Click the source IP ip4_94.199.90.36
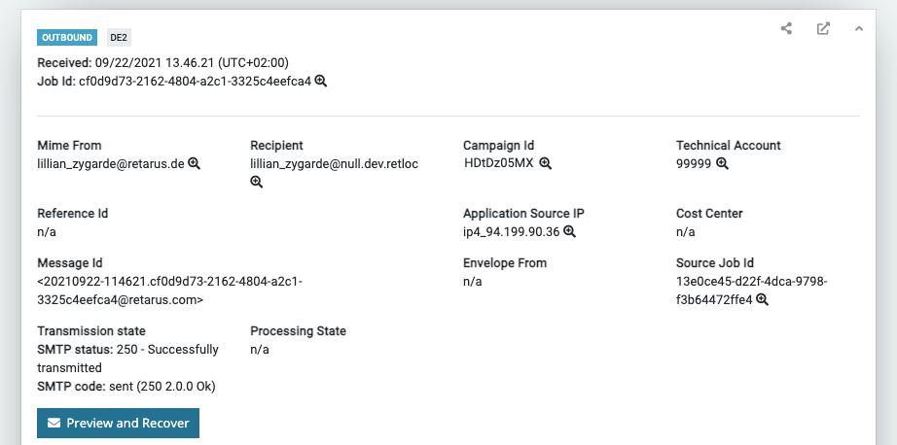897x445 pixels. coord(511,231)
